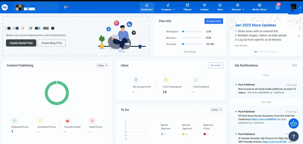Open the Analyze section
This screenshot has width=303, height=144.
click(x=204, y=7)
